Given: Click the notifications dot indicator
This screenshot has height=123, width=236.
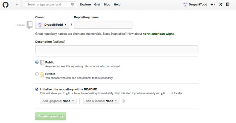Looking at the screenshot, I should [x=17, y=5].
